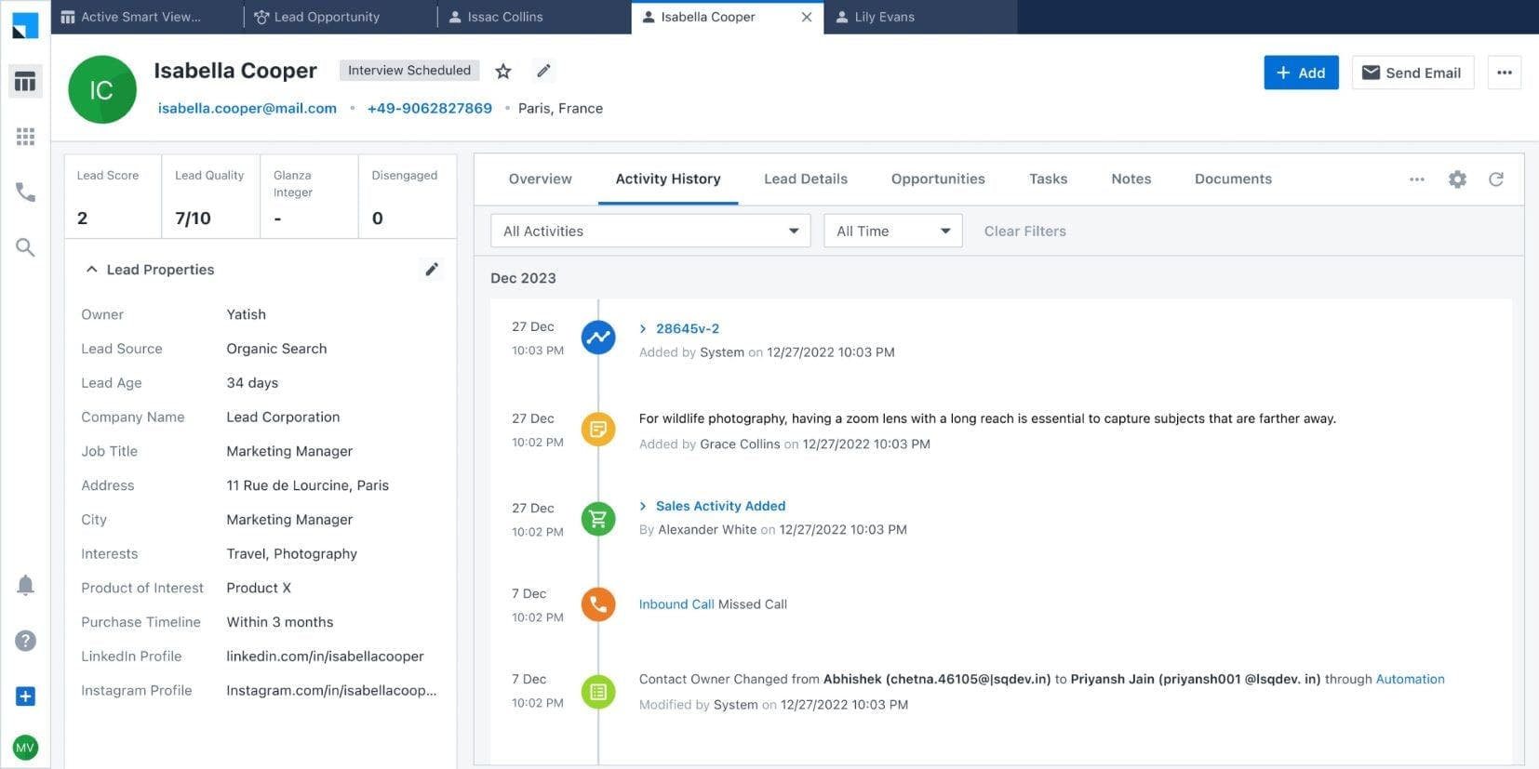This screenshot has height=769, width=1539.
Task: Click the Organic Search lead source value
Action: pyautogui.click(x=276, y=349)
